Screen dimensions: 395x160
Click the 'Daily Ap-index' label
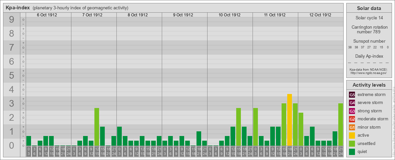click(369, 56)
